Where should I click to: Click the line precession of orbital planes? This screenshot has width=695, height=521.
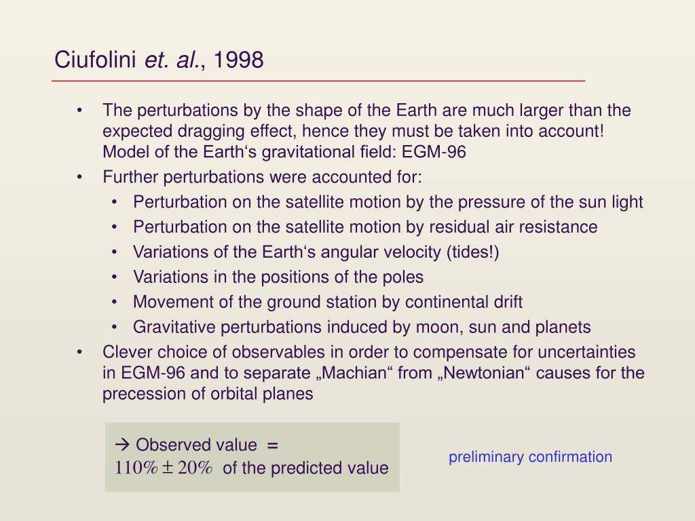[x=208, y=393]
